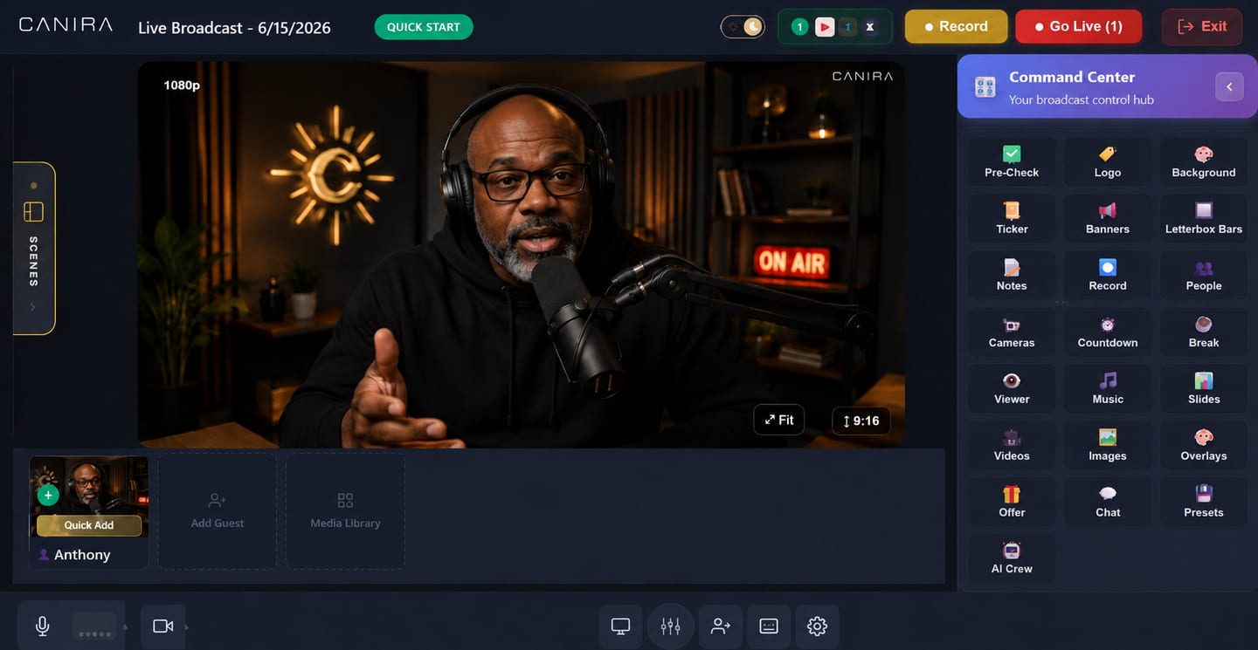Collapse the Command Center panel
The height and width of the screenshot is (650, 1258).
1229,86
